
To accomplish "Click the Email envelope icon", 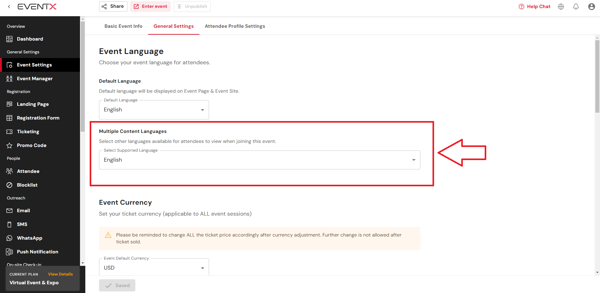I will [9, 211].
